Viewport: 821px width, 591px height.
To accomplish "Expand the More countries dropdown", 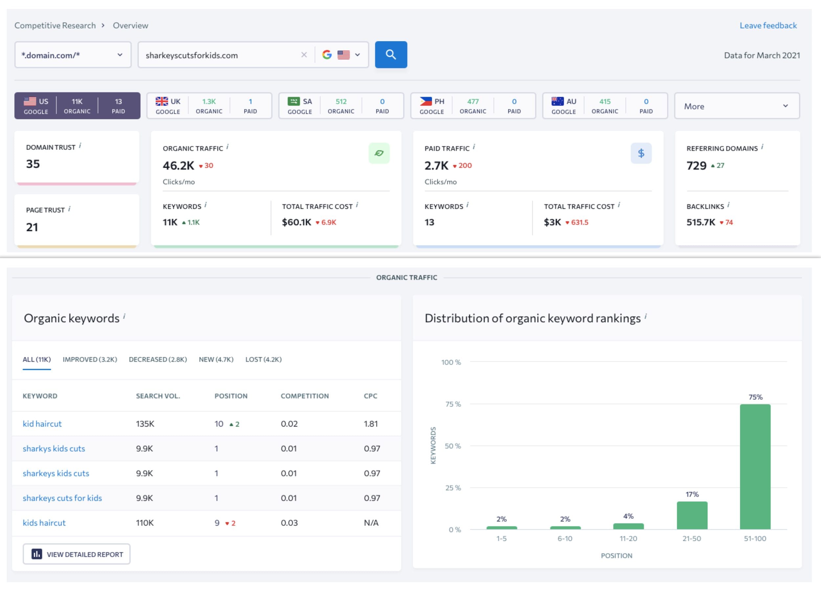I will (737, 106).
